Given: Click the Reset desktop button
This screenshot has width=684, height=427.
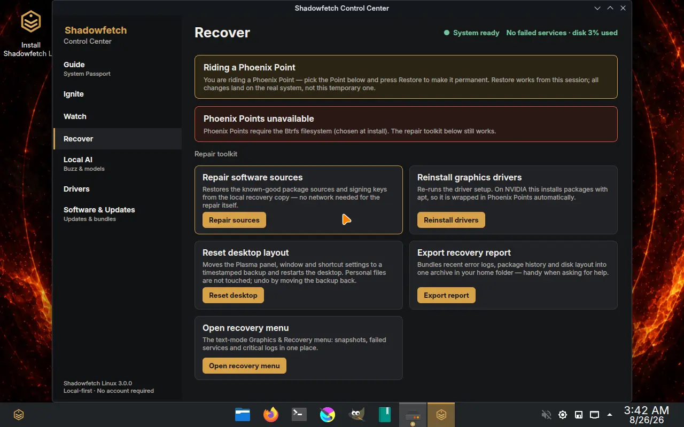Looking at the screenshot, I should (233, 295).
